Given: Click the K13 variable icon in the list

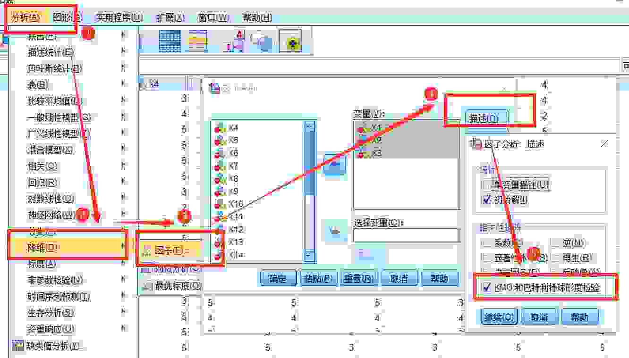Looking at the screenshot, I should pos(220,242).
